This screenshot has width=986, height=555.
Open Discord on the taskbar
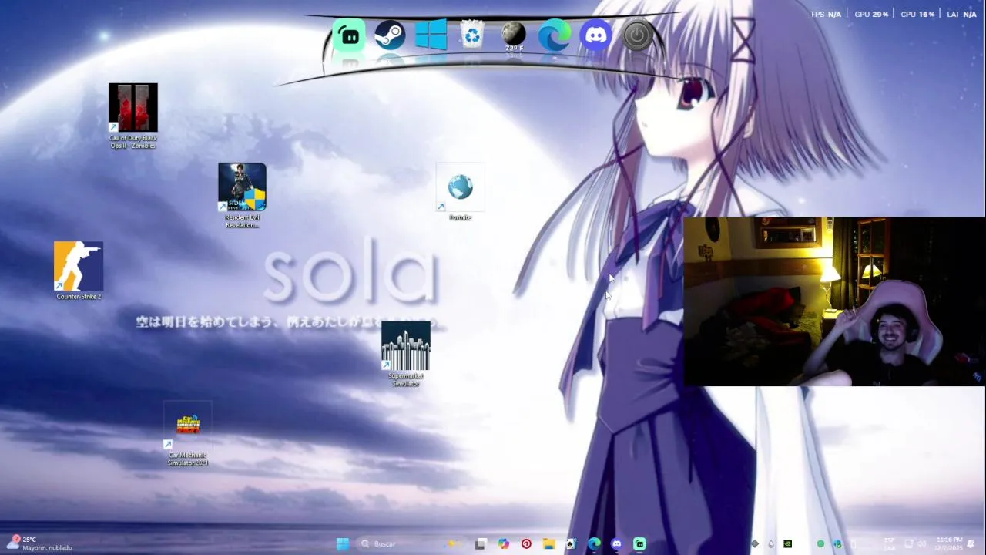(616, 543)
